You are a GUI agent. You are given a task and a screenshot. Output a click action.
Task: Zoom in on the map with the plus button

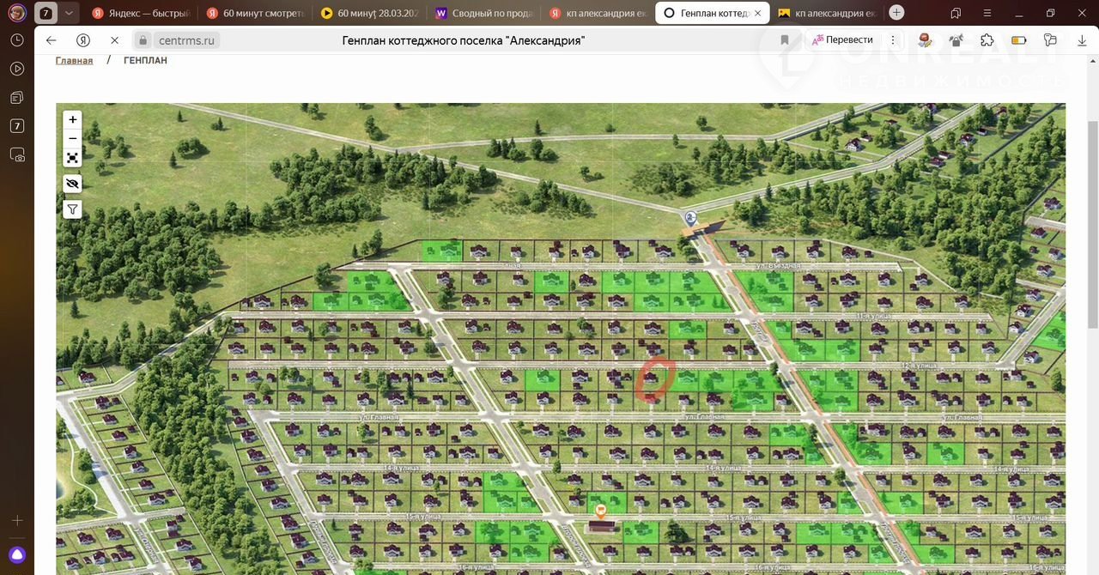pos(73,120)
